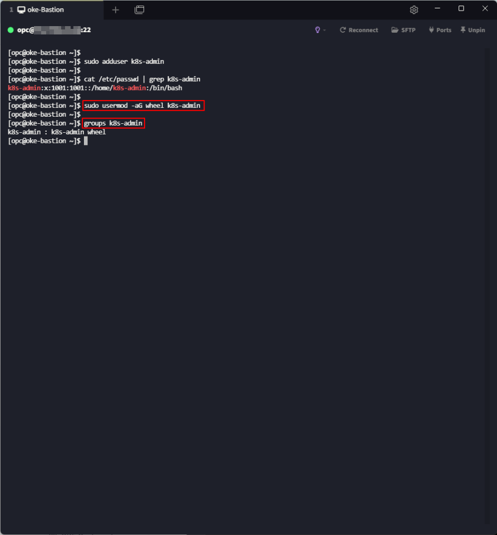Unpin the session toolbar
Image resolution: width=497 pixels, height=535 pixels.
click(473, 30)
